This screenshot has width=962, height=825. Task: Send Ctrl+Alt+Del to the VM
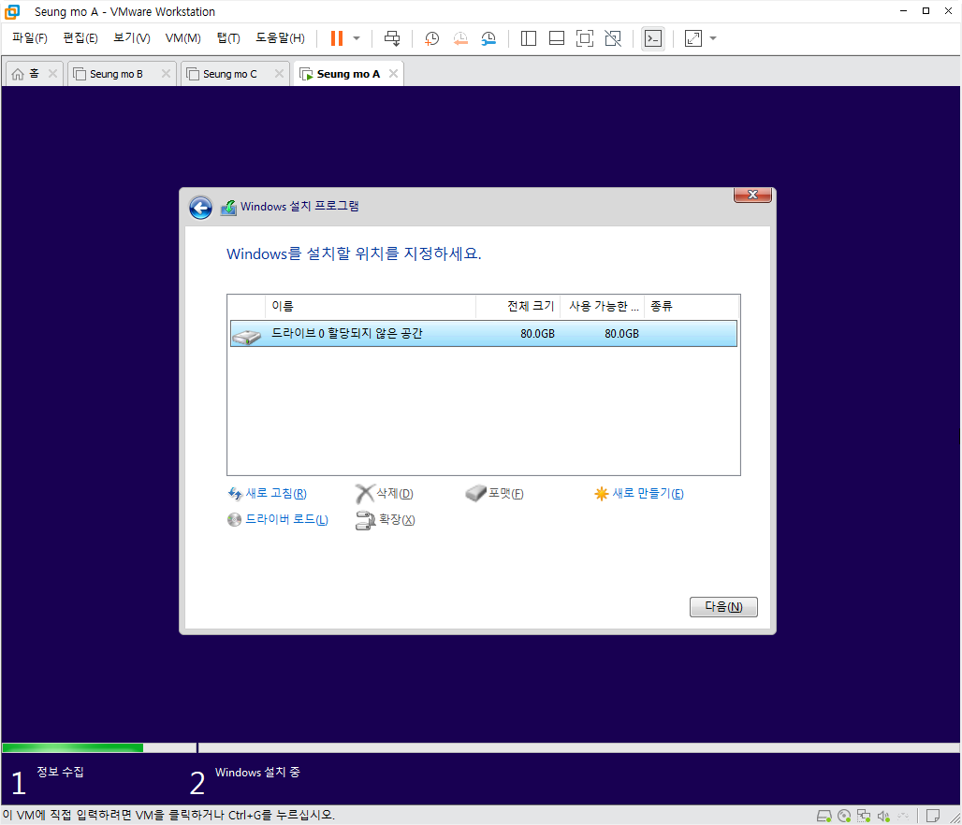point(392,38)
